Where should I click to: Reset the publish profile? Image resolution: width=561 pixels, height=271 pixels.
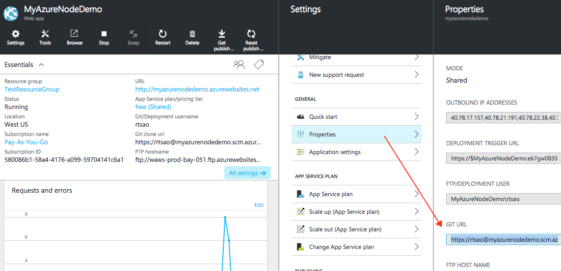tap(251, 40)
